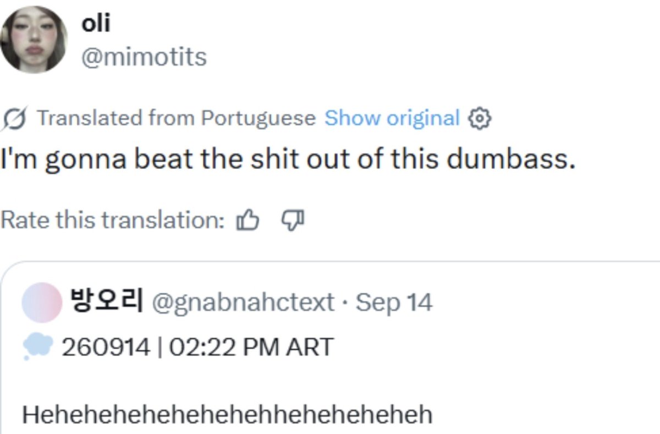Open quoted post via Hehehehe text
Image resolution: width=660 pixels, height=434 pixels.
227,414
